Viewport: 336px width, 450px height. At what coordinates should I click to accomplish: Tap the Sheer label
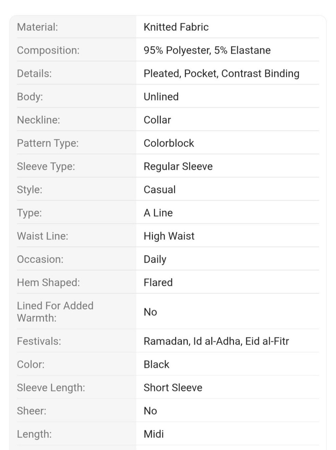click(x=32, y=411)
